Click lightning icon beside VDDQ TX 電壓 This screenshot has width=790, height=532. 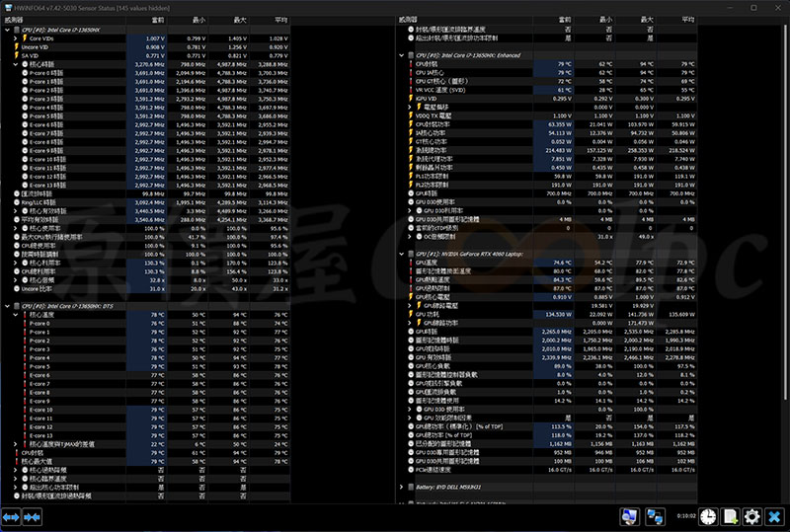tap(411, 115)
